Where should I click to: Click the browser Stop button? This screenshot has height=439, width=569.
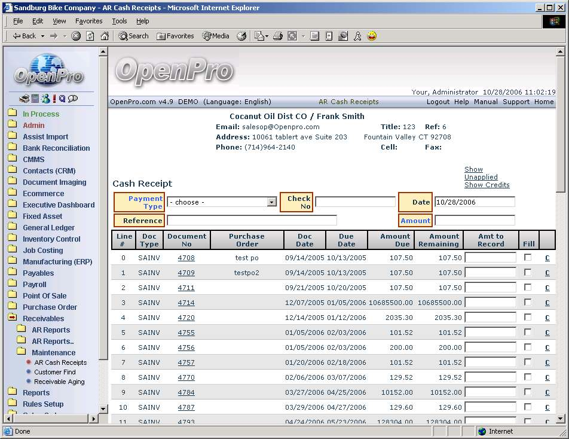pos(76,36)
